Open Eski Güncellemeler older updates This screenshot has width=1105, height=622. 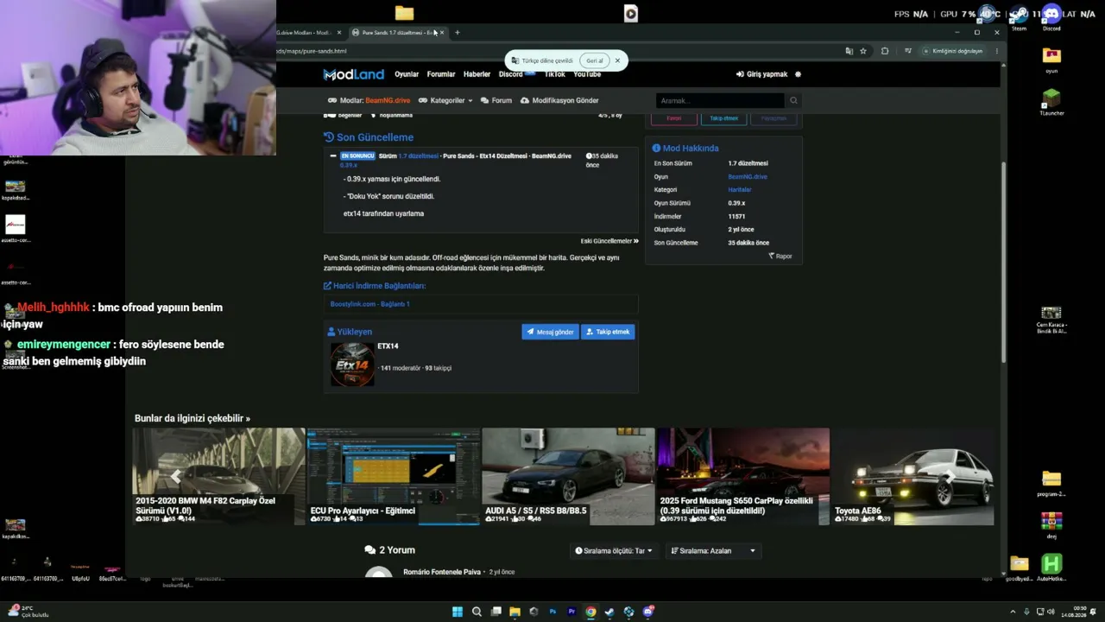tap(609, 241)
